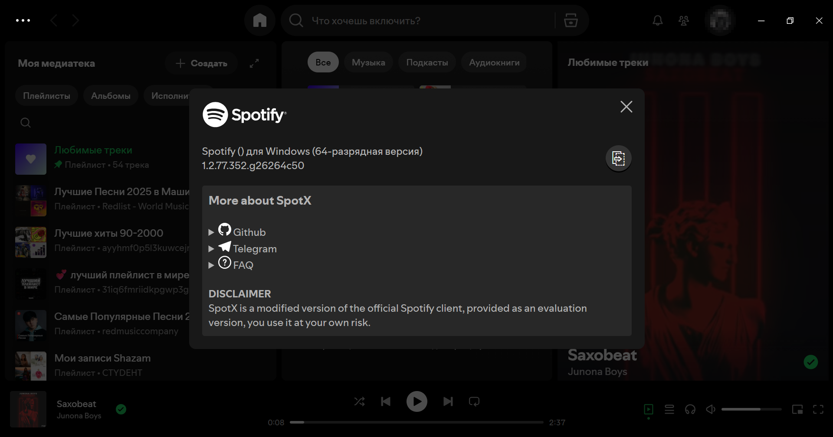
Task: Enter full screen mode
Action: 818,409
